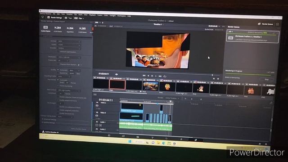Toggle Enable weighted prediction checkbox
The height and width of the screenshot is (162, 288).
[58, 110]
